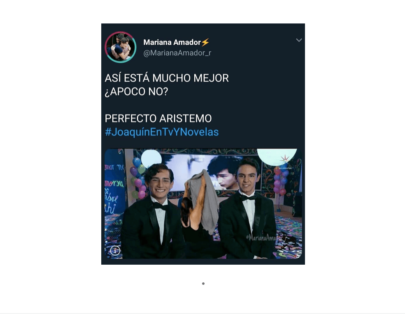
Task: Click the balloons on the photo's right side
Action: coord(280,180)
